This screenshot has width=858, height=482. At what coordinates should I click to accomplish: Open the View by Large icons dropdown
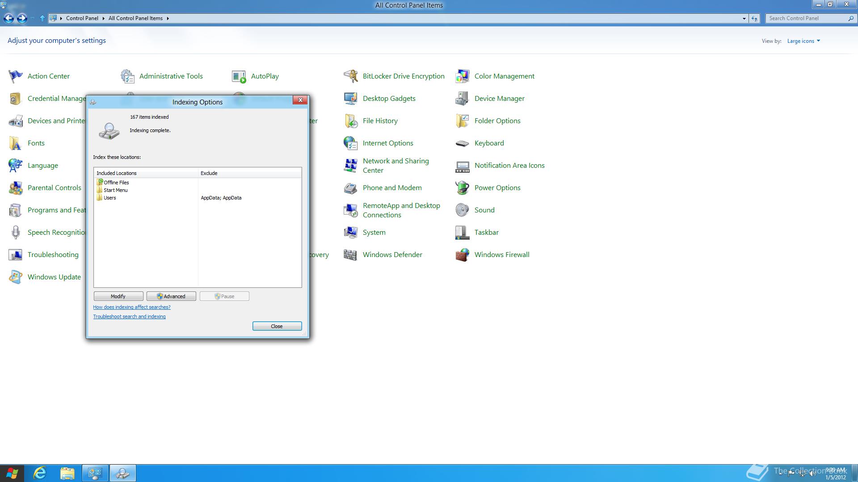pos(803,41)
